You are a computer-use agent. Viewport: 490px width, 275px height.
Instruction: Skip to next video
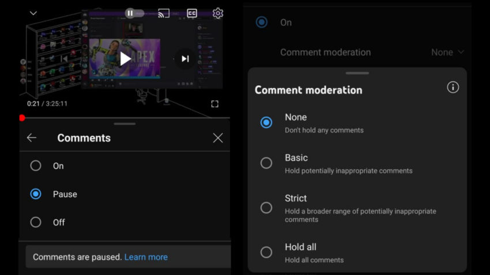(x=185, y=59)
